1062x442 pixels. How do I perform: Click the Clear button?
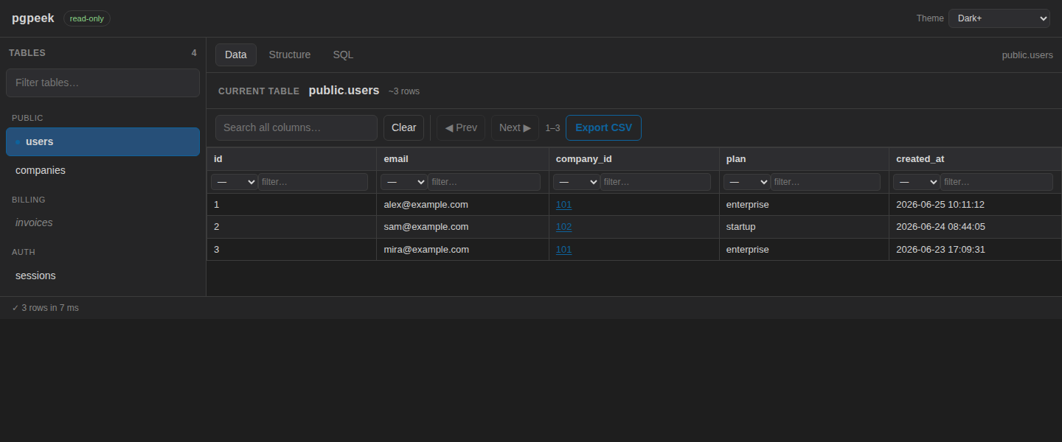pyautogui.click(x=403, y=127)
